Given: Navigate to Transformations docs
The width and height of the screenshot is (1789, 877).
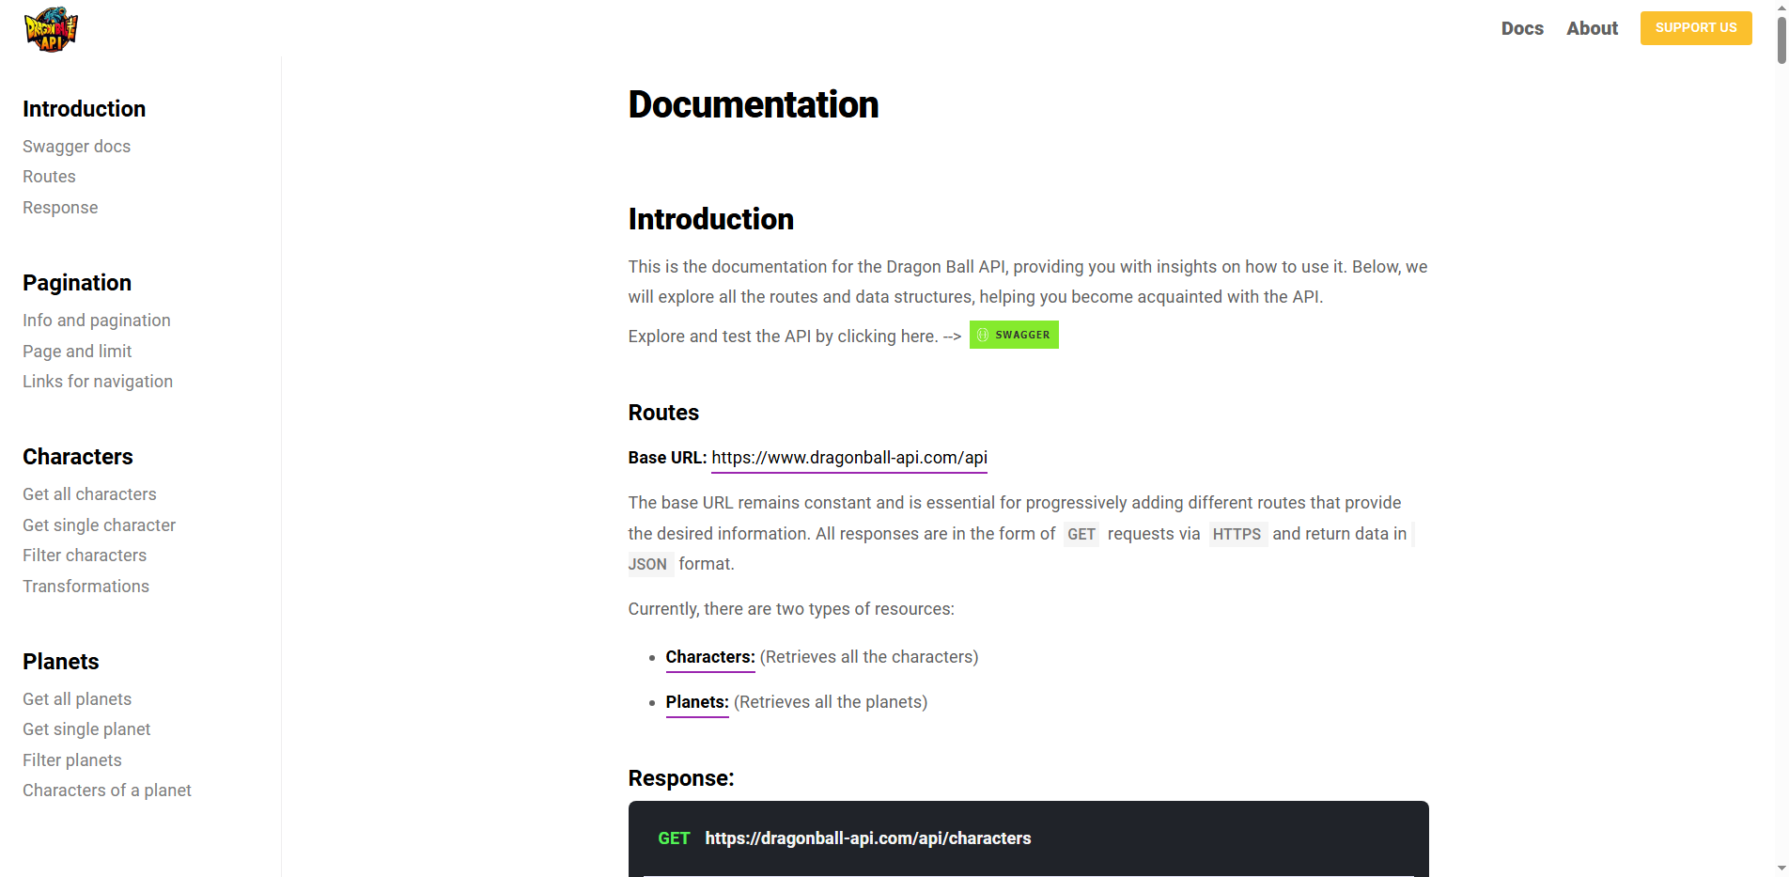Looking at the screenshot, I should 86,586.
